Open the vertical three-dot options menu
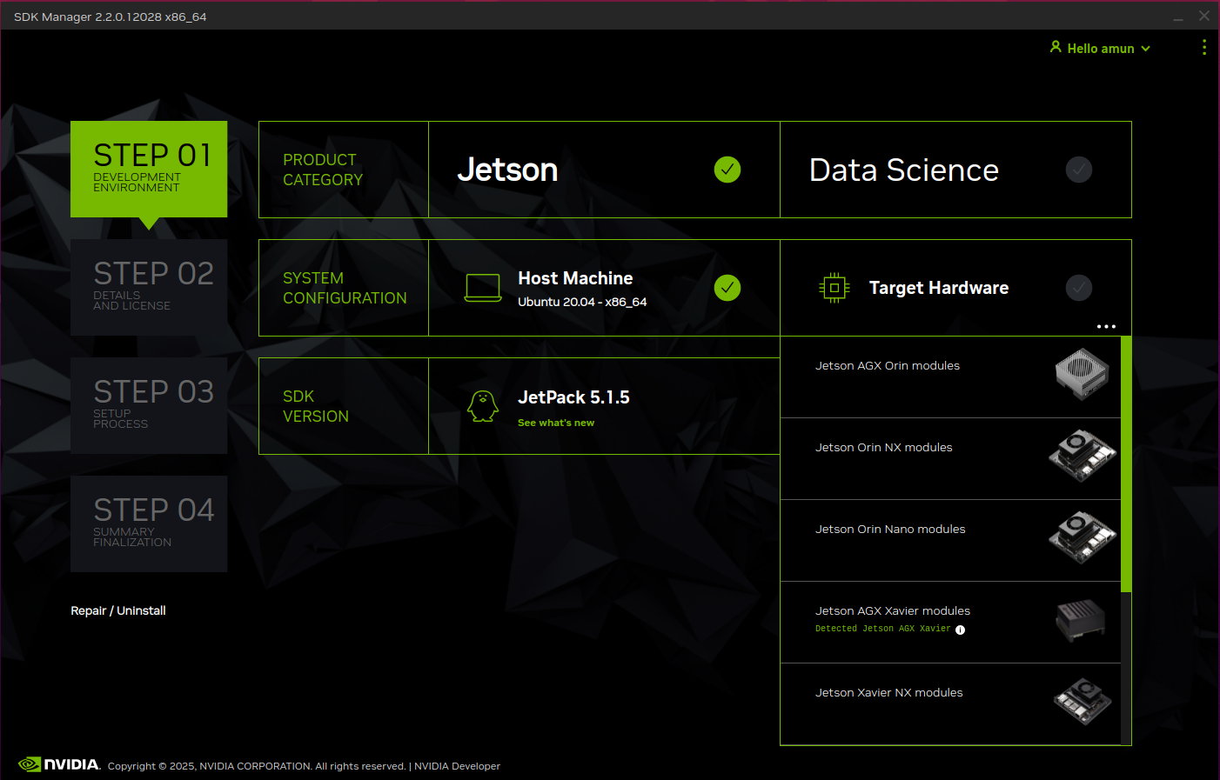This screenshot has height=780, width=1220. point(1204,47)
